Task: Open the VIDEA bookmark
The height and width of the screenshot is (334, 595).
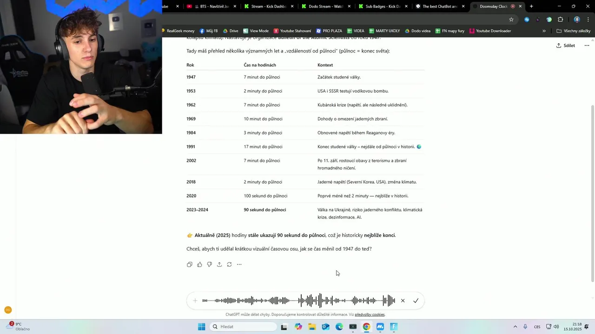Action: click(x=356, y=31)
